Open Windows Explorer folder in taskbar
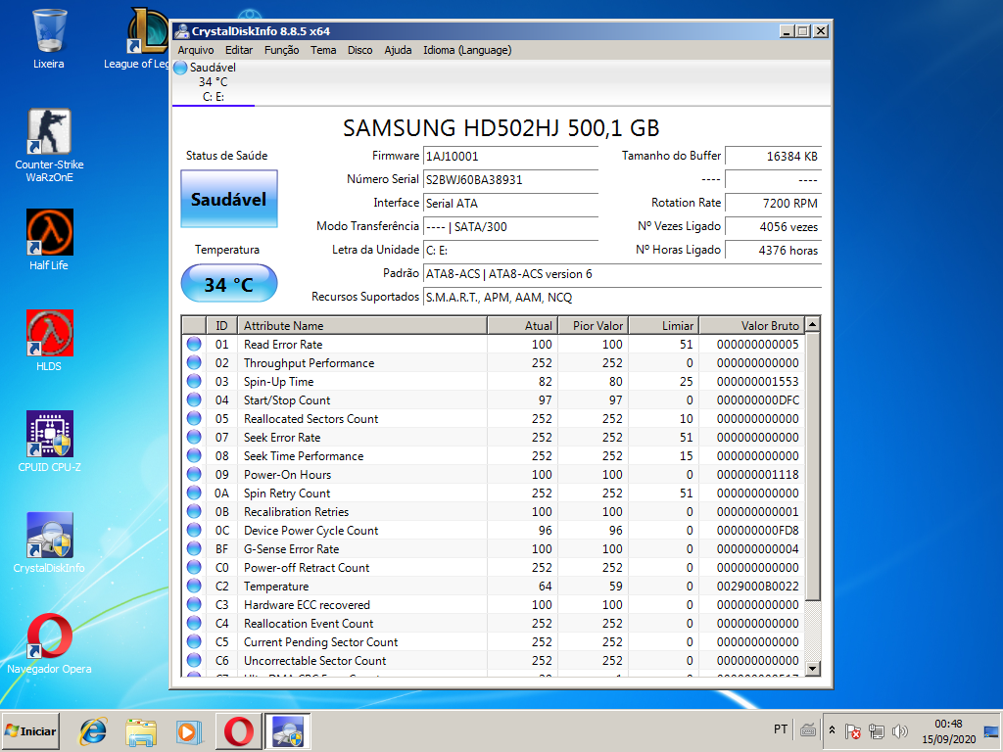Viewport: 1003px width, 752px height. (141, 730)
